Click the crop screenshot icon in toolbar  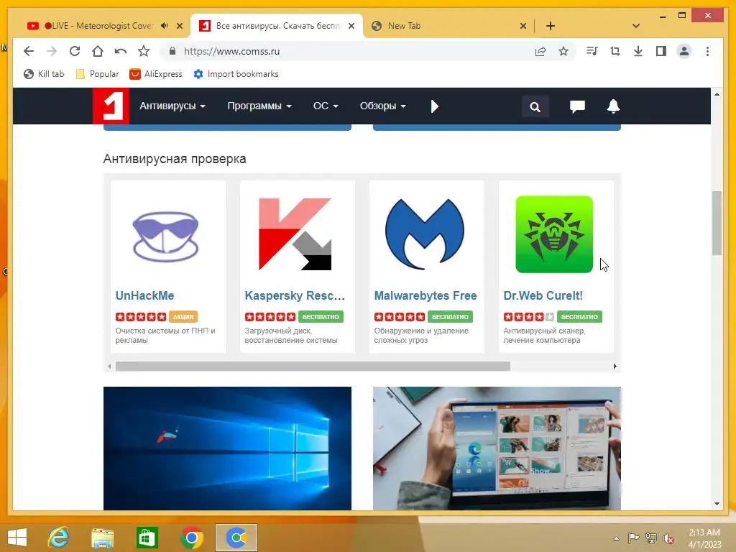click(x=615, y=51)
